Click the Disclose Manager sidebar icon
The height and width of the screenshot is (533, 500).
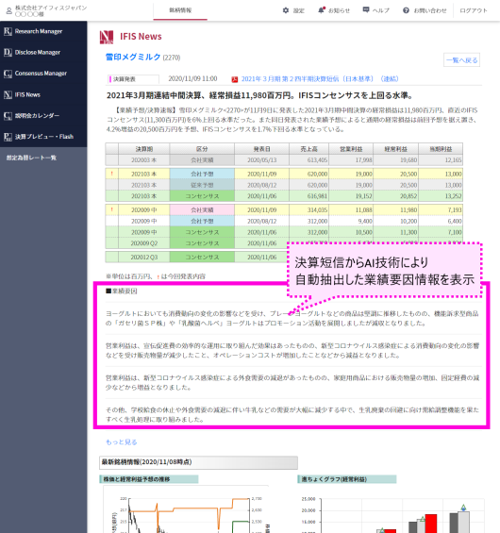coord(8,53)
